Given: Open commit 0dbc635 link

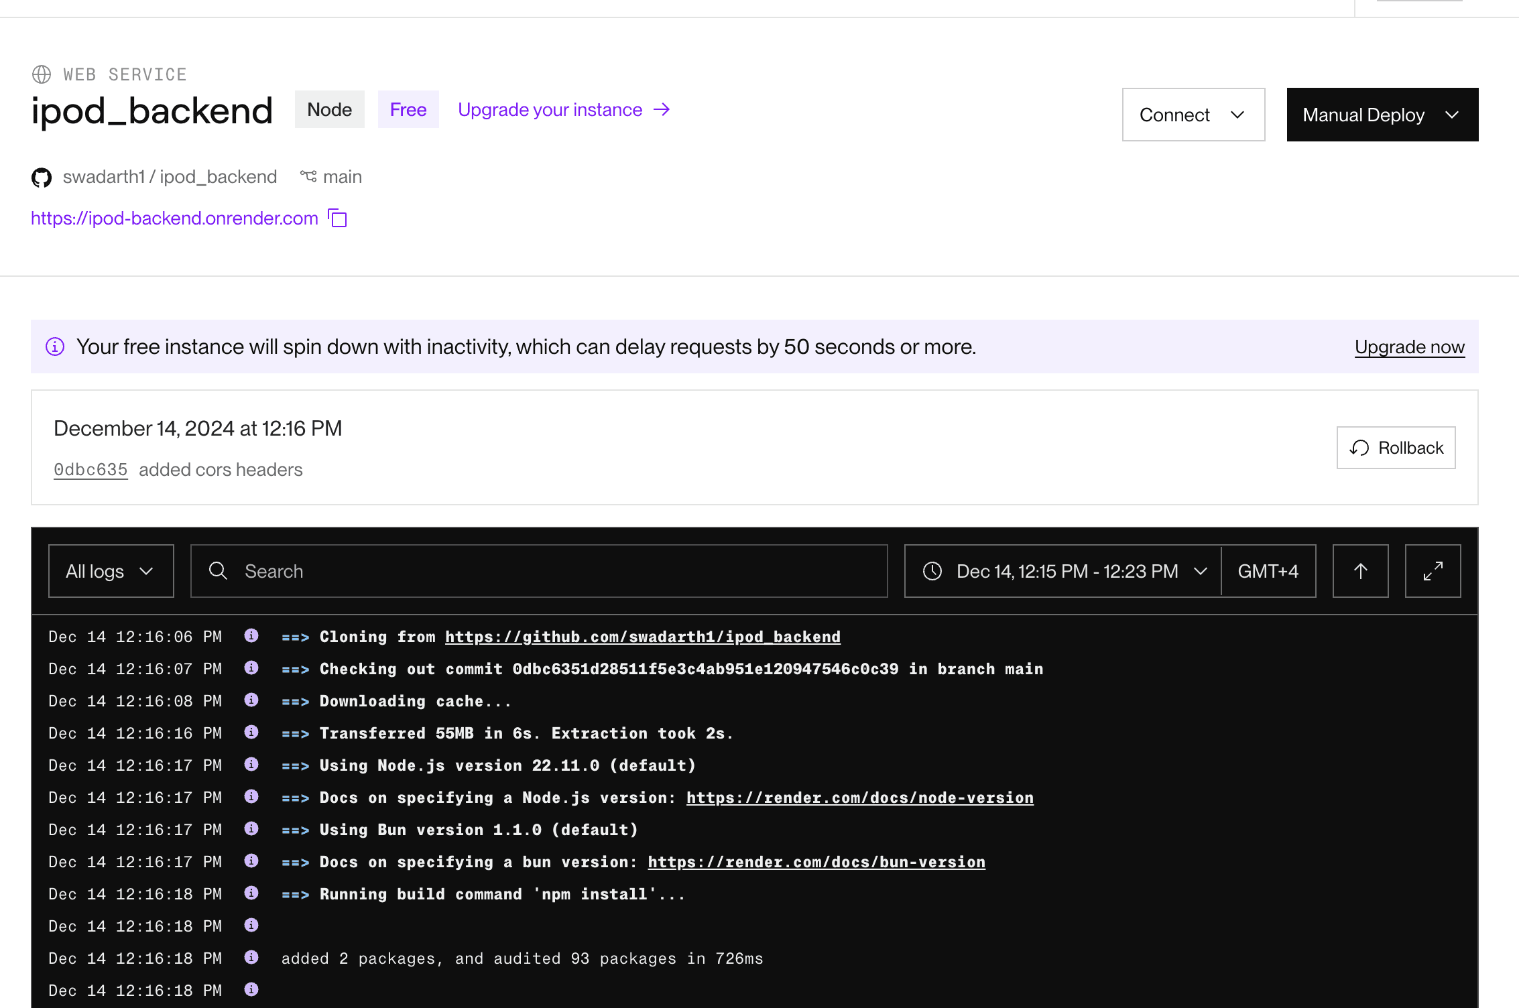Looking at the screenshot, I should coord(90,470).
